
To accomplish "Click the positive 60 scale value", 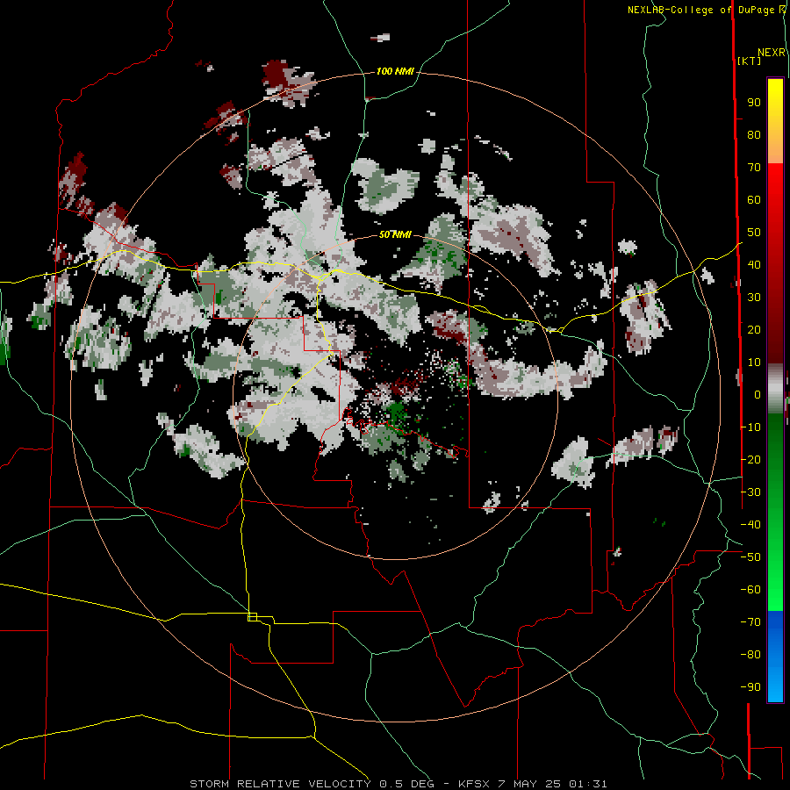I will pyautogui.click(x=754, y=199).
